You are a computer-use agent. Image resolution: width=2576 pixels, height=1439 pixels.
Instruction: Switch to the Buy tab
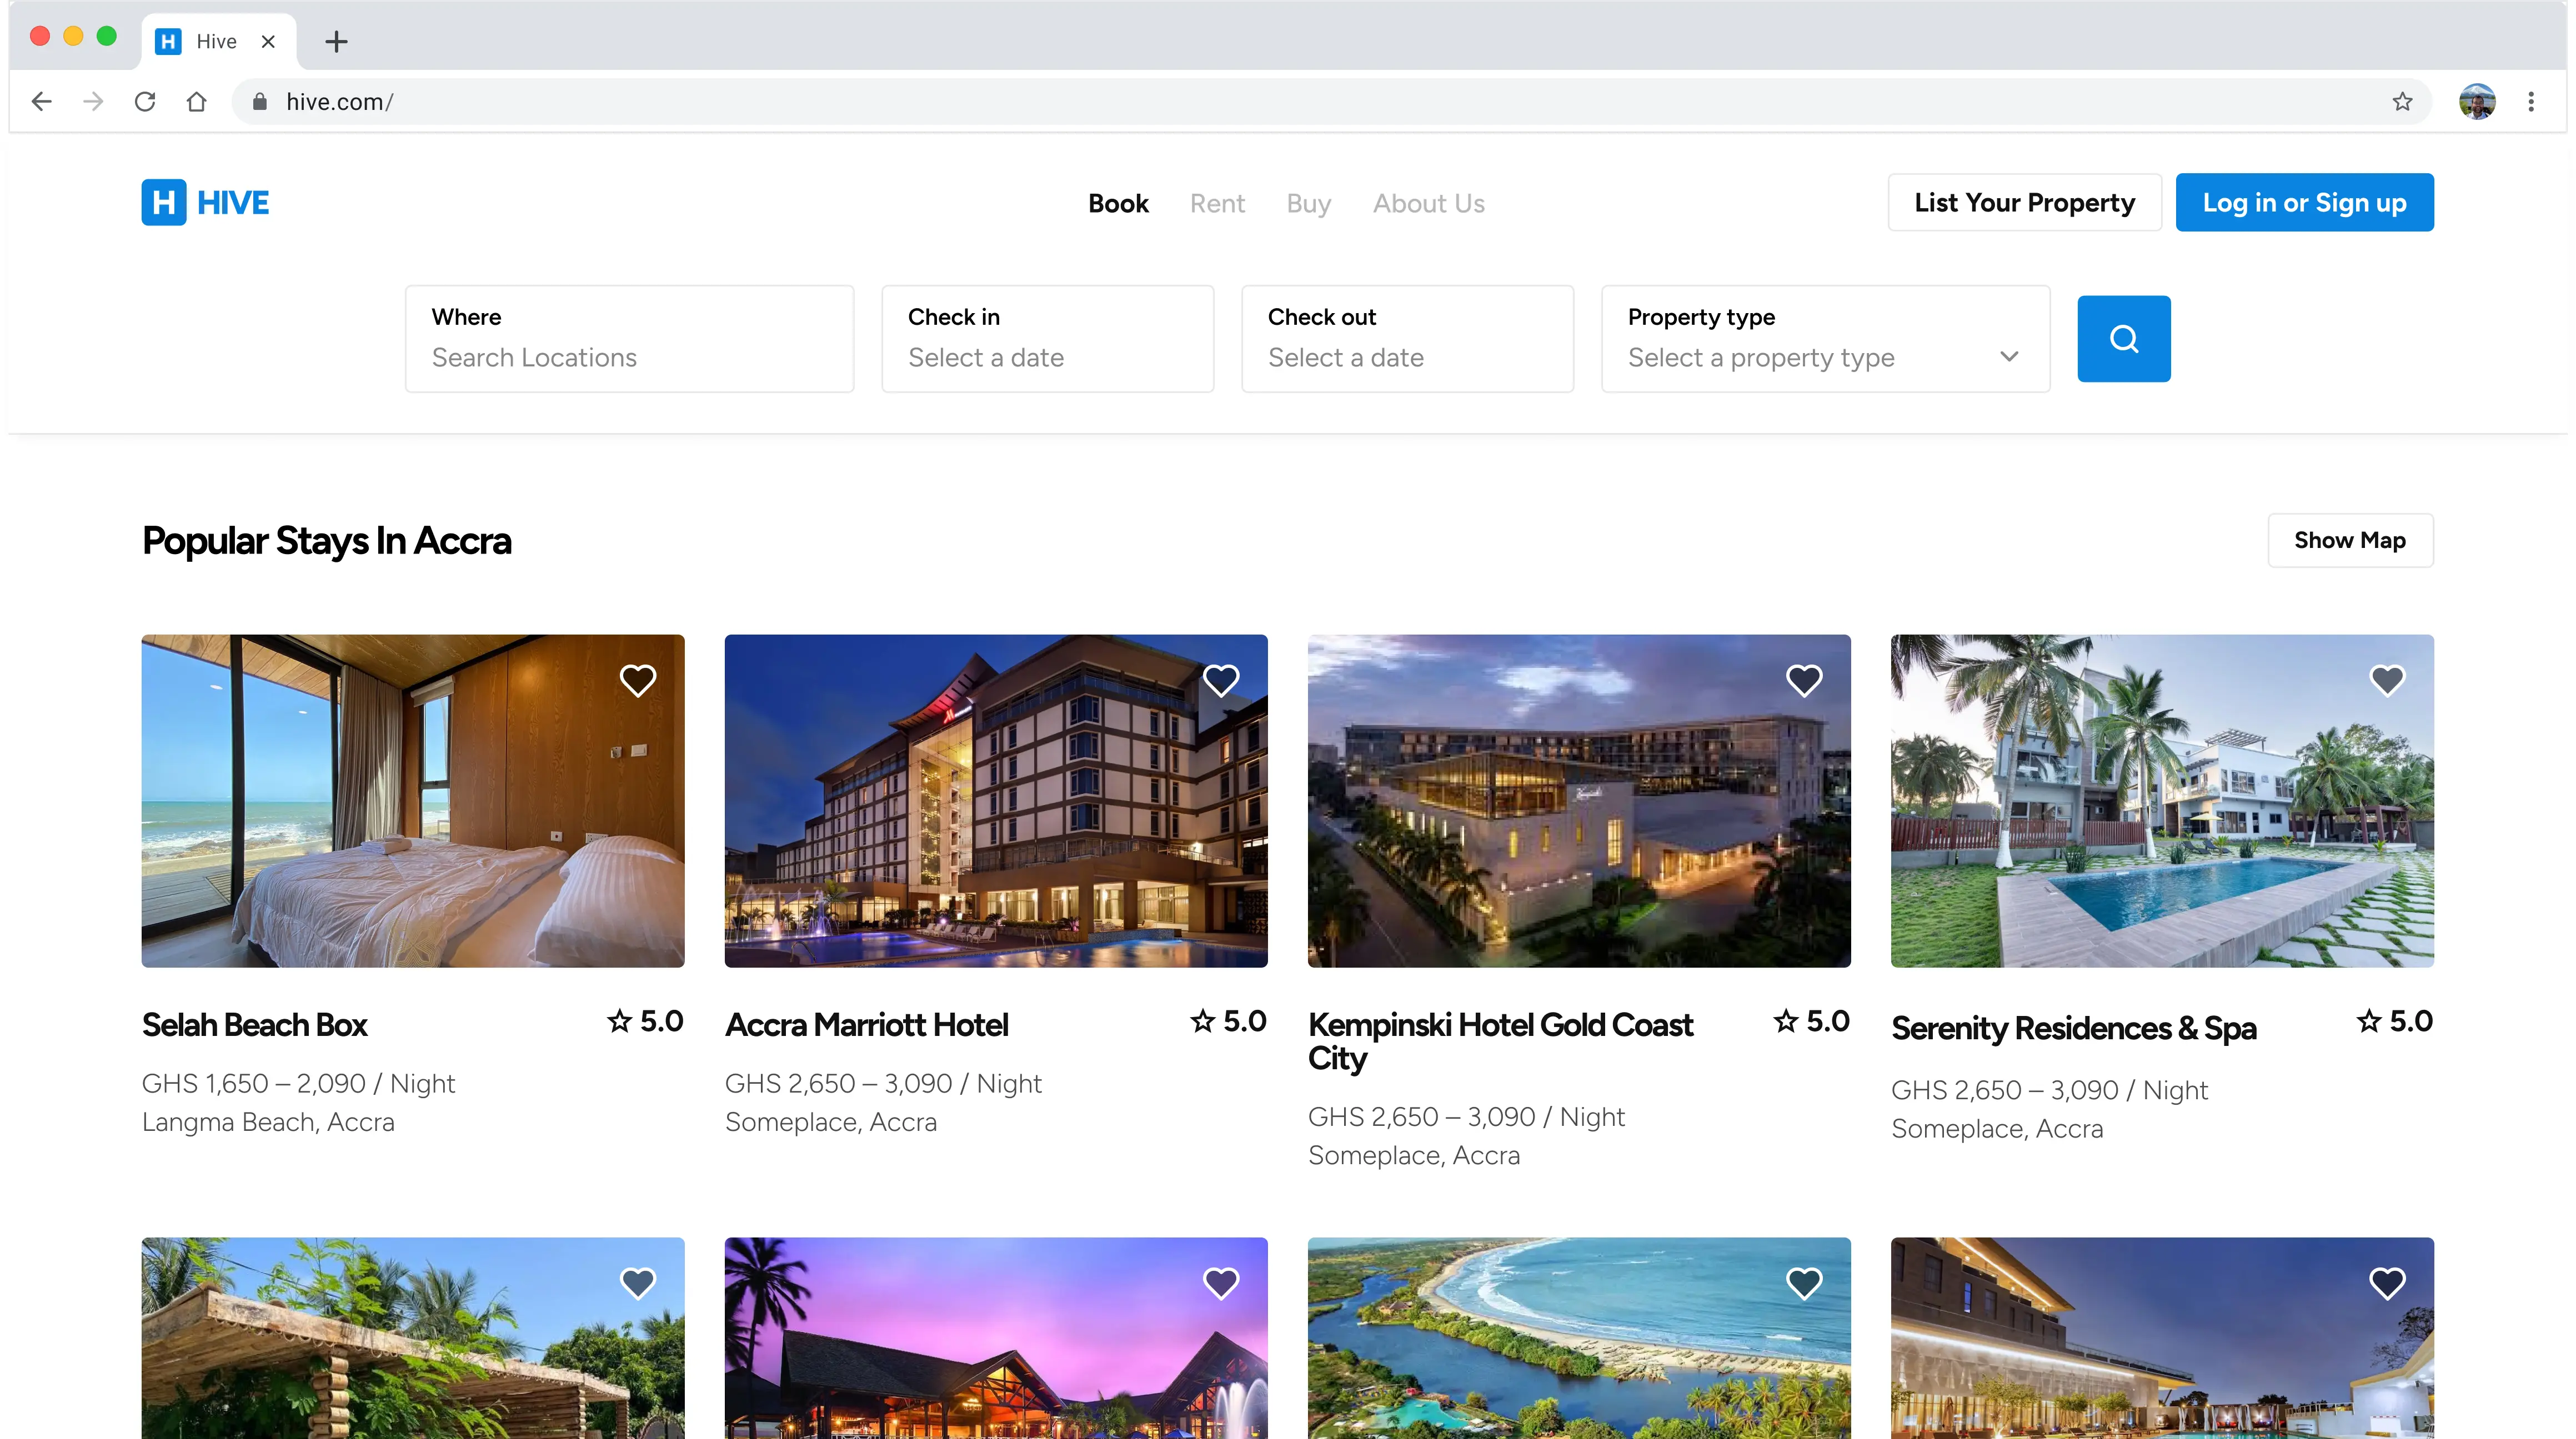1308,204
